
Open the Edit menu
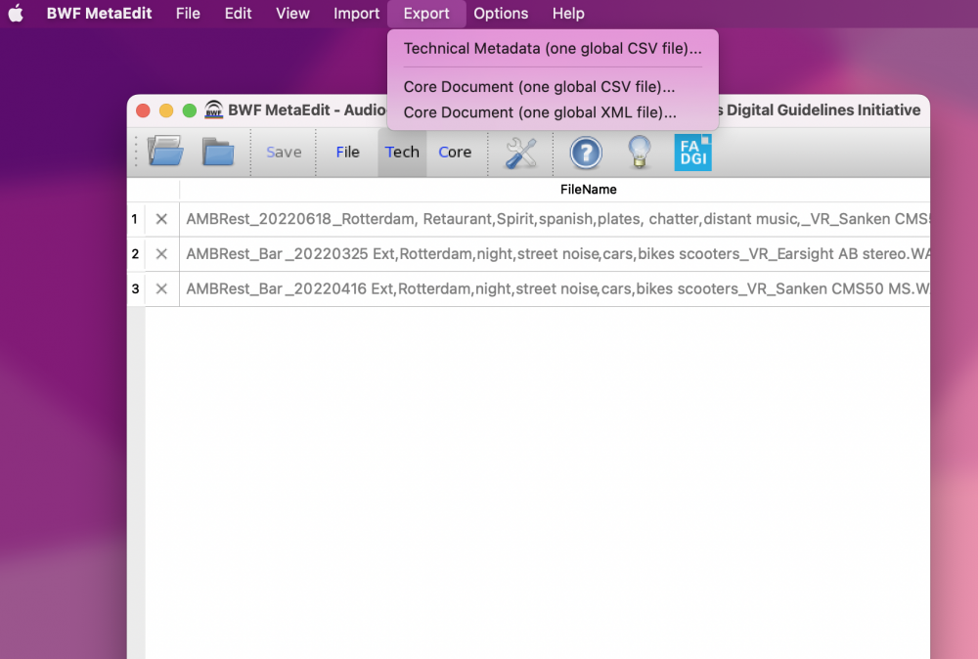tap(238, 13)
